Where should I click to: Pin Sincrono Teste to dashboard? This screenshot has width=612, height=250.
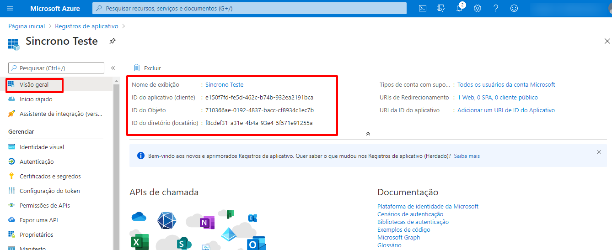(x=112, y=41)
